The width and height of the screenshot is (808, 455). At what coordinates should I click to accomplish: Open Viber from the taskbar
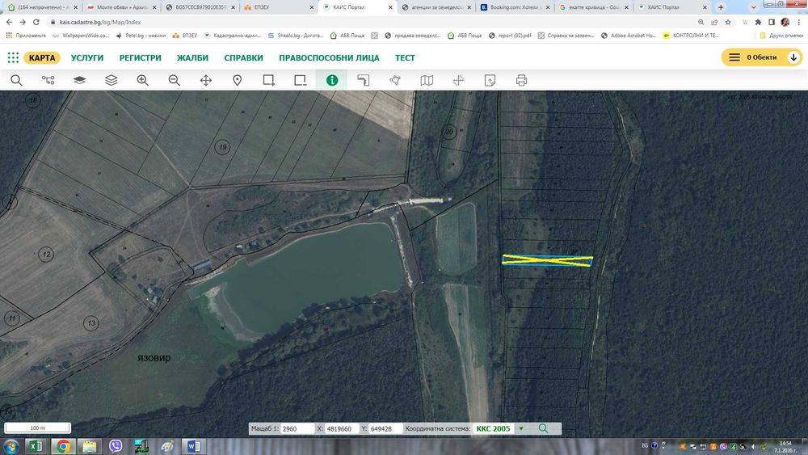[116, 446]
